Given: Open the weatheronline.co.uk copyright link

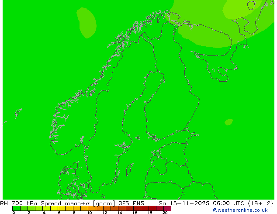Looking at the screenshot, I should click(240, 210).
